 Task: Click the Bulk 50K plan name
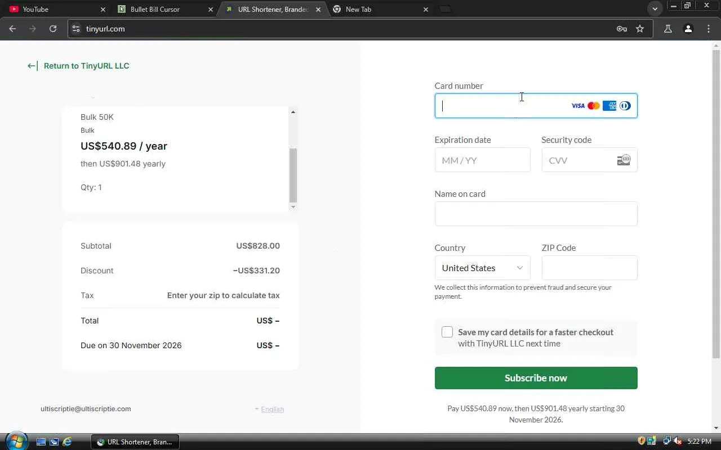click(x=97, y=117)
